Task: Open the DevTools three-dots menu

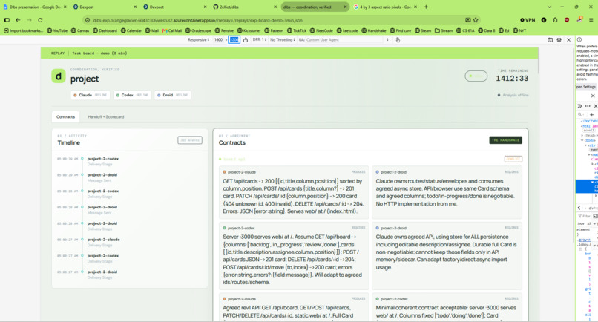Action: pyautogui.click(x=588, y=106)
